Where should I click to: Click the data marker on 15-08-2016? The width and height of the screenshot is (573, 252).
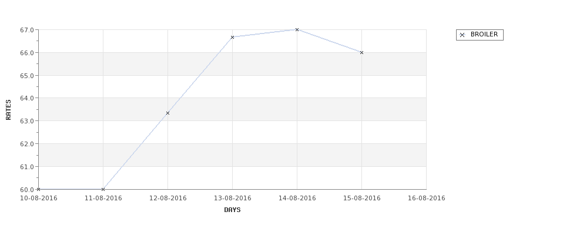click(362, 53)
